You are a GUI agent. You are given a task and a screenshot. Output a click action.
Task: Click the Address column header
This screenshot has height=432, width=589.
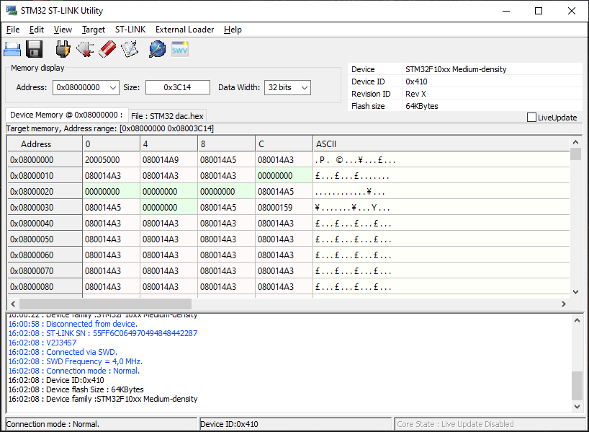coord(45,144)
